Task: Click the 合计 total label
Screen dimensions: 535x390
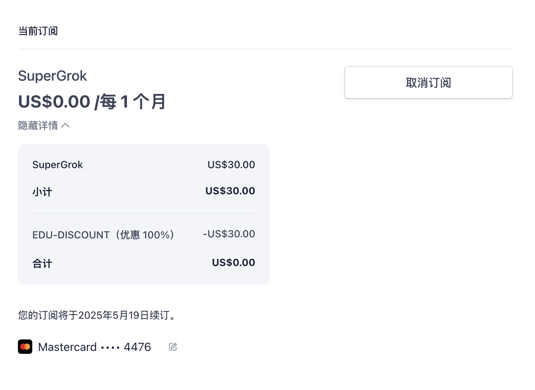Action: coord(42,263)
